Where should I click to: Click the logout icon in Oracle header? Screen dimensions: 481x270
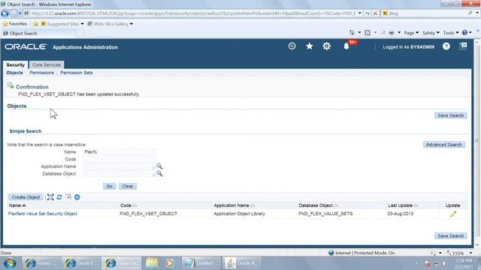(x=463, y=46)
